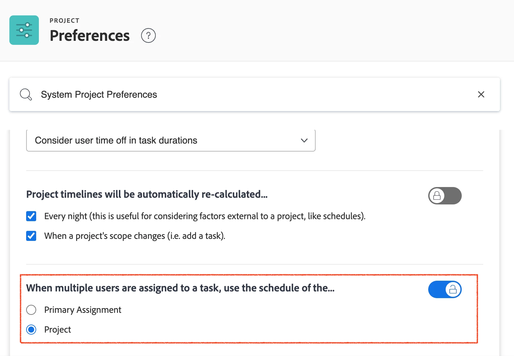This screenshot has height=356, width=514.
Task: Click the PROJECT breadcrumb label
Action: [64, 21]
